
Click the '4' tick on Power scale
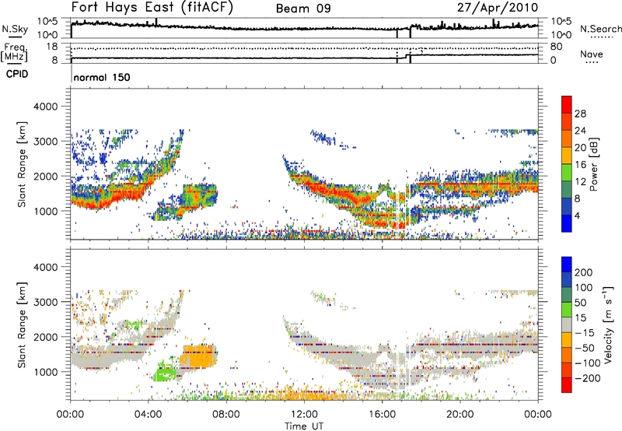coord(577,216)
